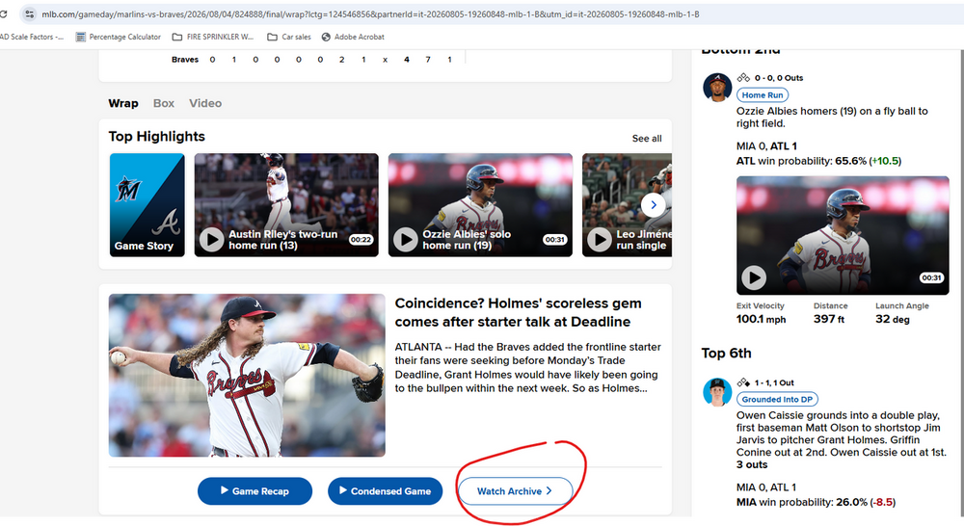Click the Braves row label in linescore
Image resolution: width=964 pixels, height=526 pixels.
coord(184,60)
